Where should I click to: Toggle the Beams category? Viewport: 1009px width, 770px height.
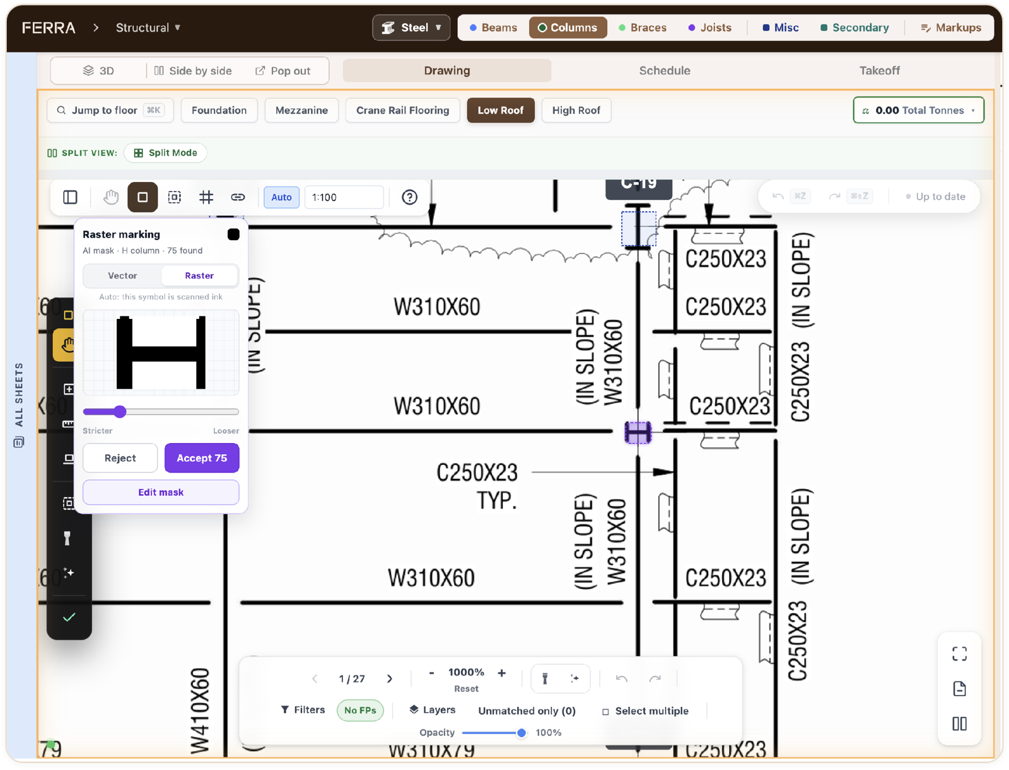click(x=493, y=28)
